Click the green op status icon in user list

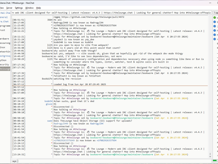click(215, 17)
